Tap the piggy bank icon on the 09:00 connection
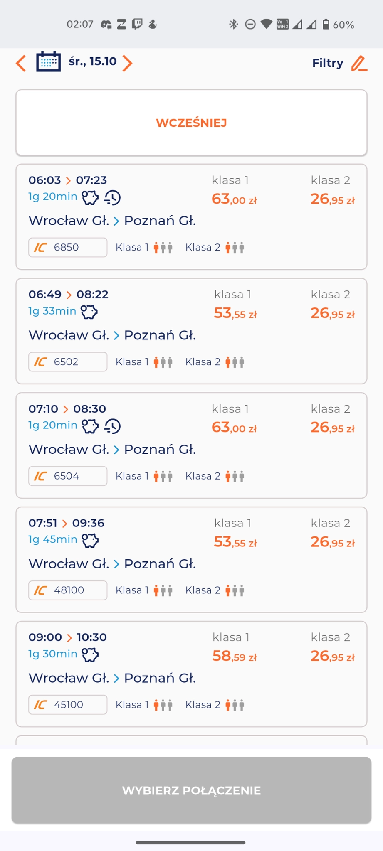383x851 pixels. pos(90,654)
